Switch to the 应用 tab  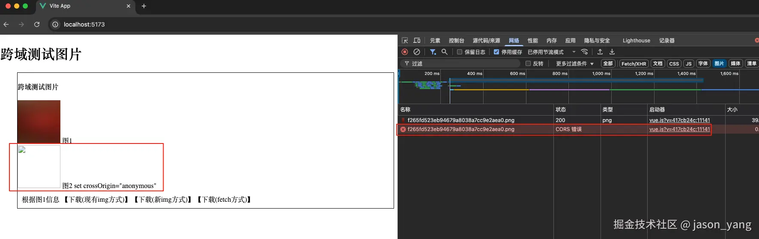pyautogui.click(x=571, y=41)
